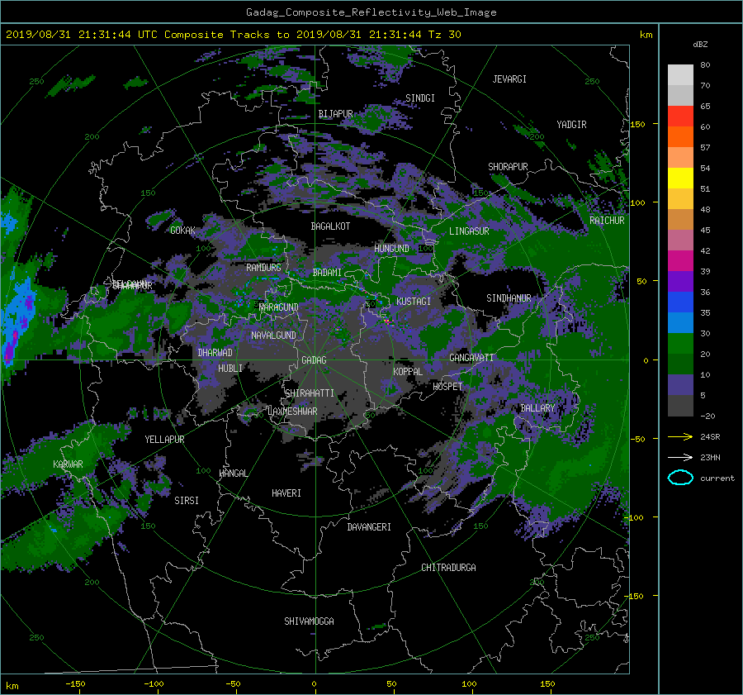Select the magenta 39 dBZ color swatch
Image resolution: width=743 pixels, height=695 pixels.
[x=680, y=261]
